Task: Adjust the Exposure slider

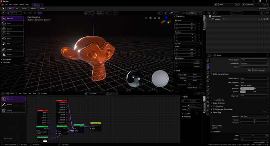Action: pos(254,88)
